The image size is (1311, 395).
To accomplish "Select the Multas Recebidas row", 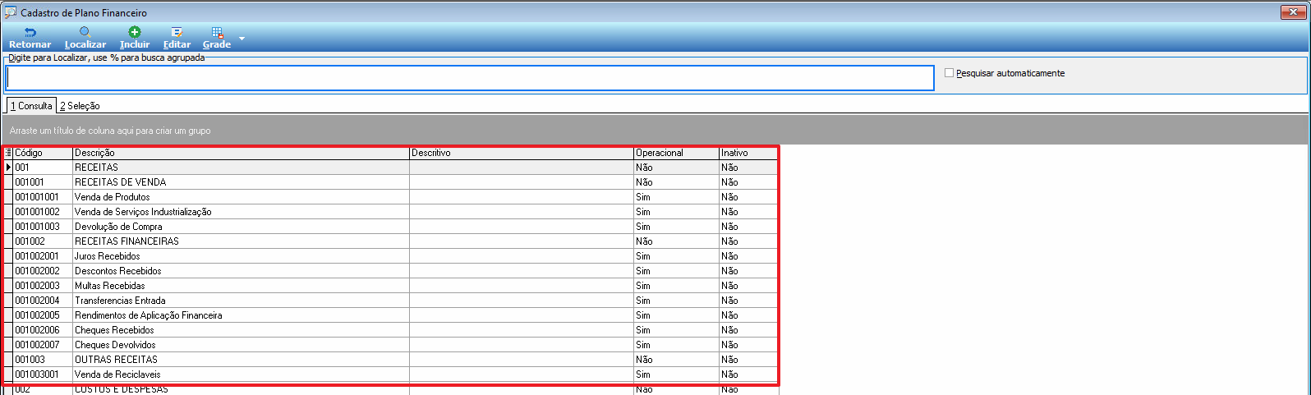I will coord(391,286).
